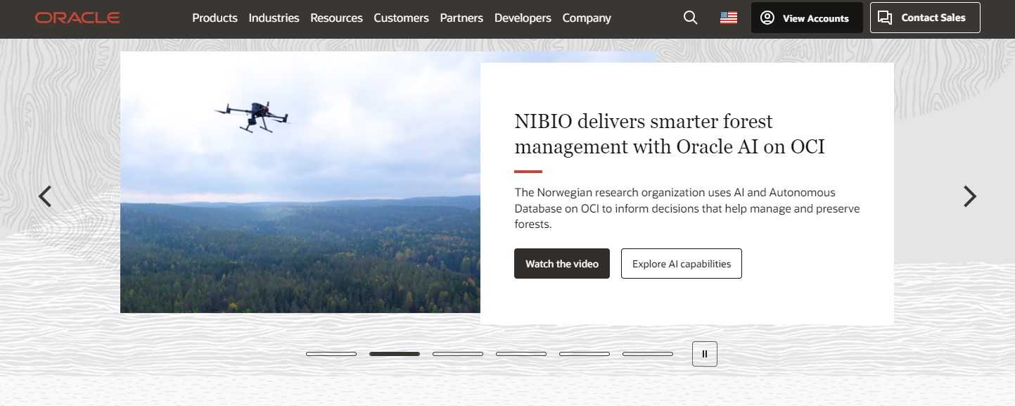
Task: Click the Contact Sales button
Action: 925,18
